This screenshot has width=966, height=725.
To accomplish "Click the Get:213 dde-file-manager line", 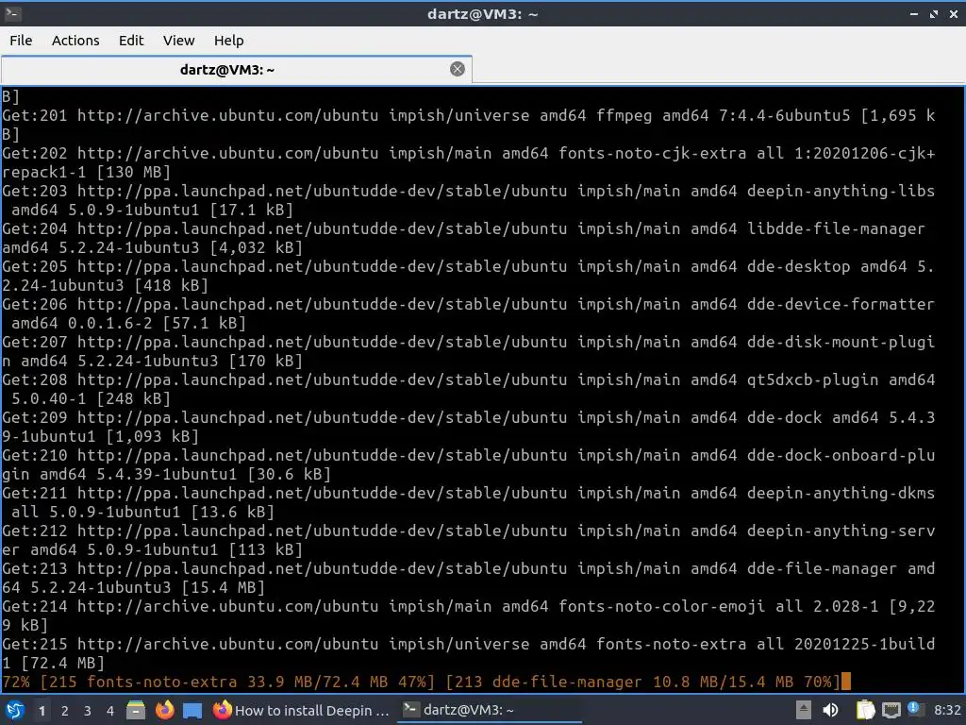I will click(x=468, y=578).
